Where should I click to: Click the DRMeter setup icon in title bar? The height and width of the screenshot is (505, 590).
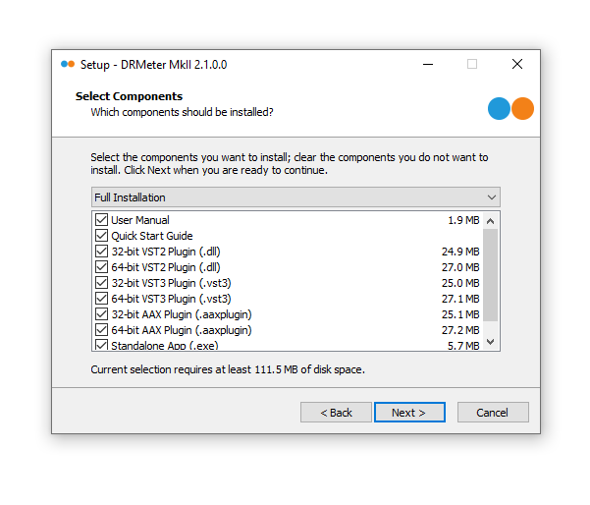coord(67,64)
